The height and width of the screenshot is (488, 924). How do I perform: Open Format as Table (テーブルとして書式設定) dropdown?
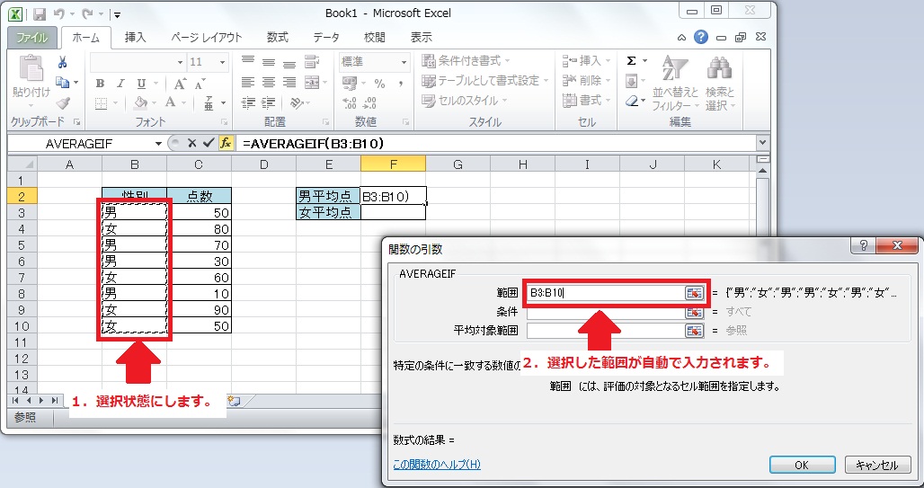point(485,81)
